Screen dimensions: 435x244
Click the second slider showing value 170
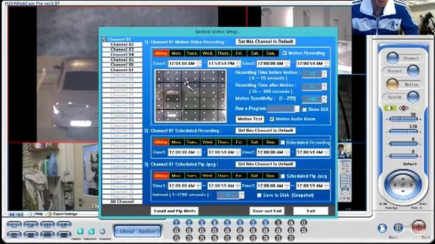[x=403, y=131]
